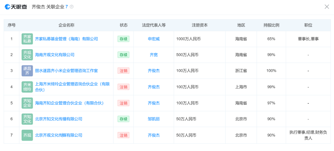
Task: Click the 注销 status tag for 海南齐知企业管理
Action: (123, 103)
